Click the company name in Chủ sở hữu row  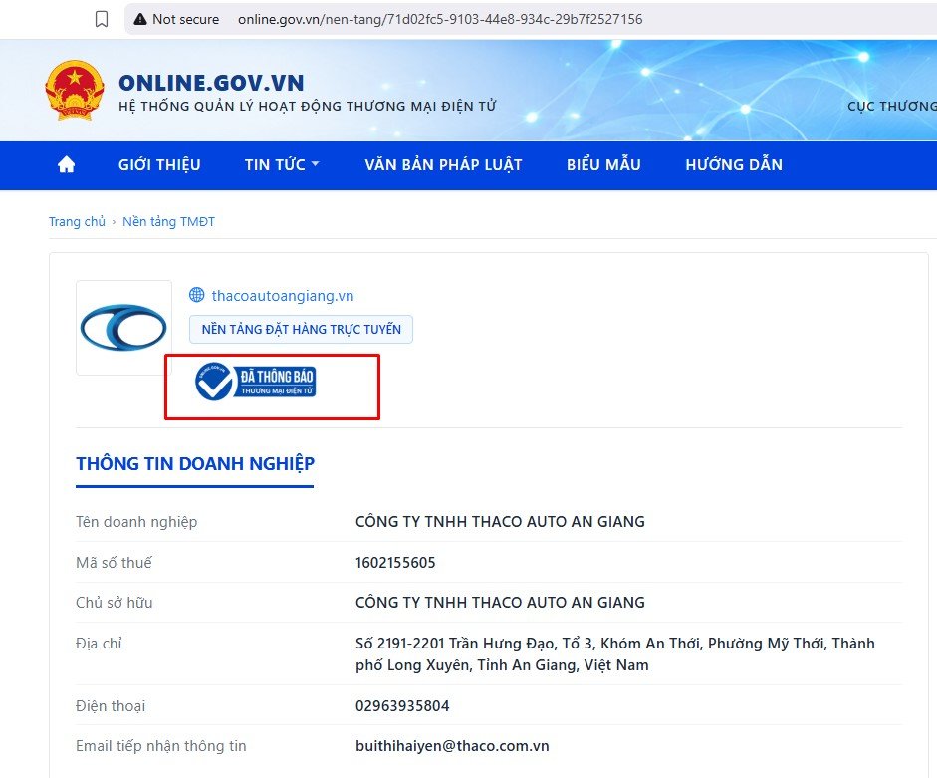pyautogui.click(x=500, y=603)
